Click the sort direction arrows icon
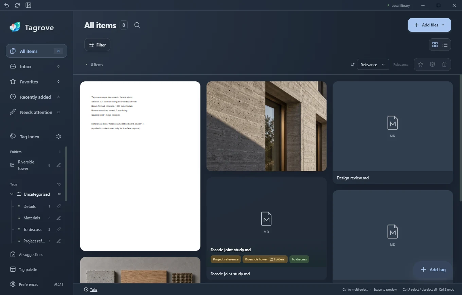Image resolution: width=462 pixels, height=295 pixels. (x=353, y=65)
